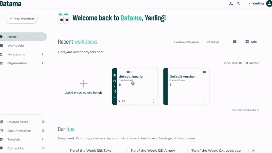Click the bar chart icon on detect_hourly card
This screenshot has width=272, height=153.
click(x=115, y=86)
